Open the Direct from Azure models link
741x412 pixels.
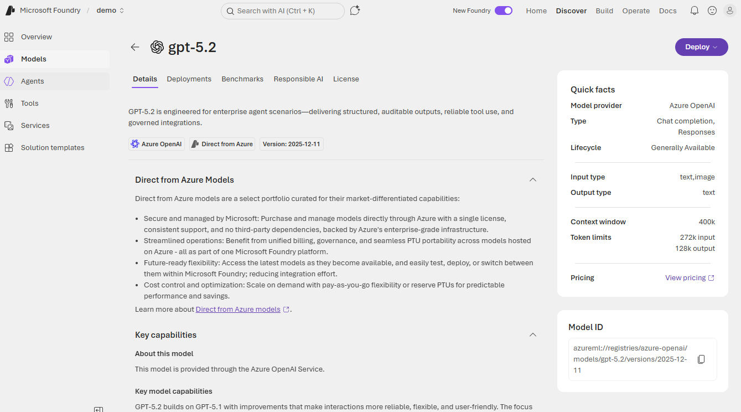coord(238,310)
